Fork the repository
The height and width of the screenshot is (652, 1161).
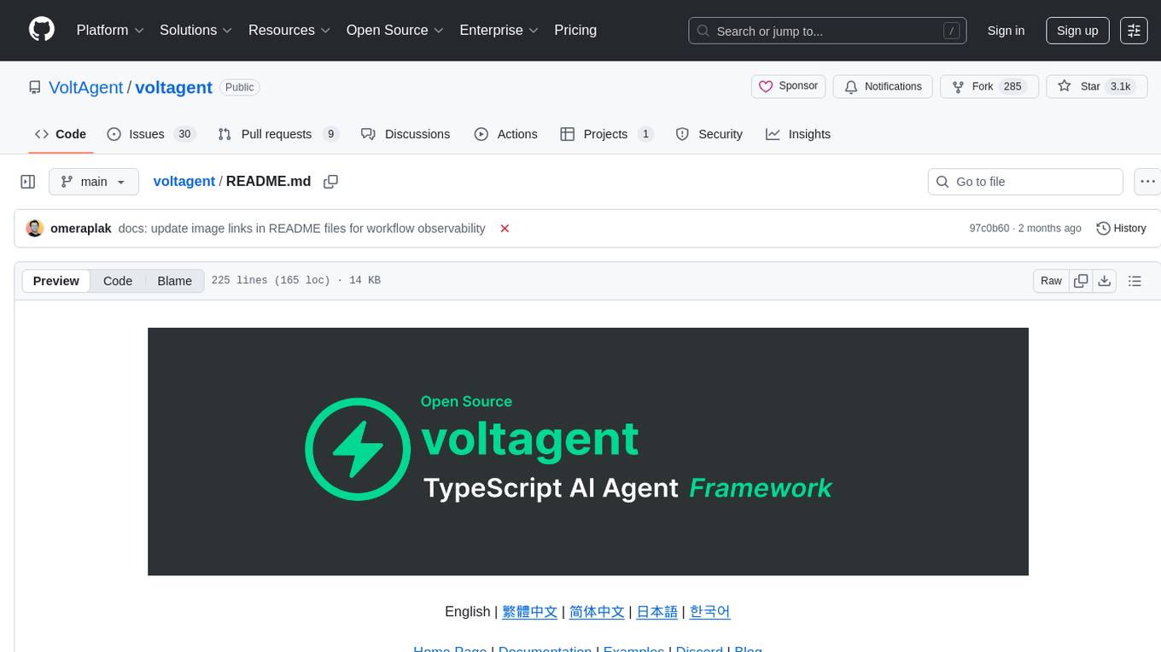989,86
